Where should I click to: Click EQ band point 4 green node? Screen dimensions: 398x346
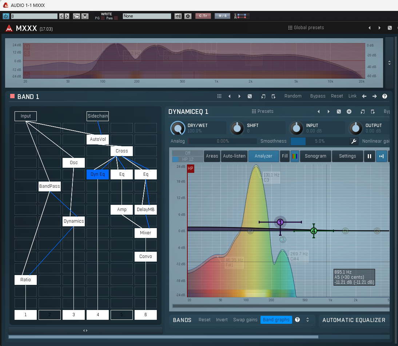point(314,231)
